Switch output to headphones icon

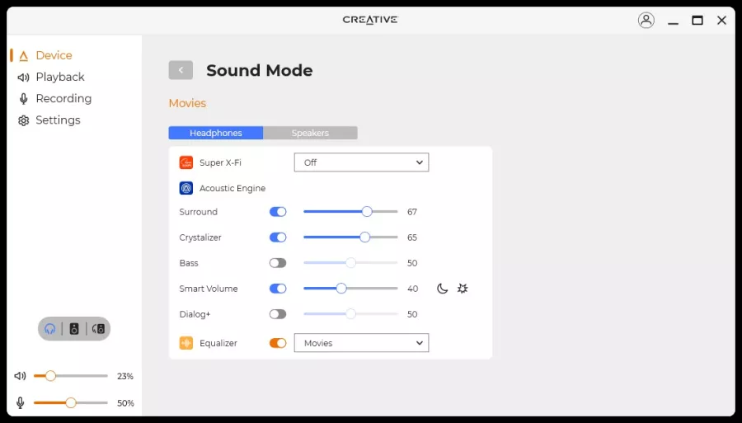(49, 329)
